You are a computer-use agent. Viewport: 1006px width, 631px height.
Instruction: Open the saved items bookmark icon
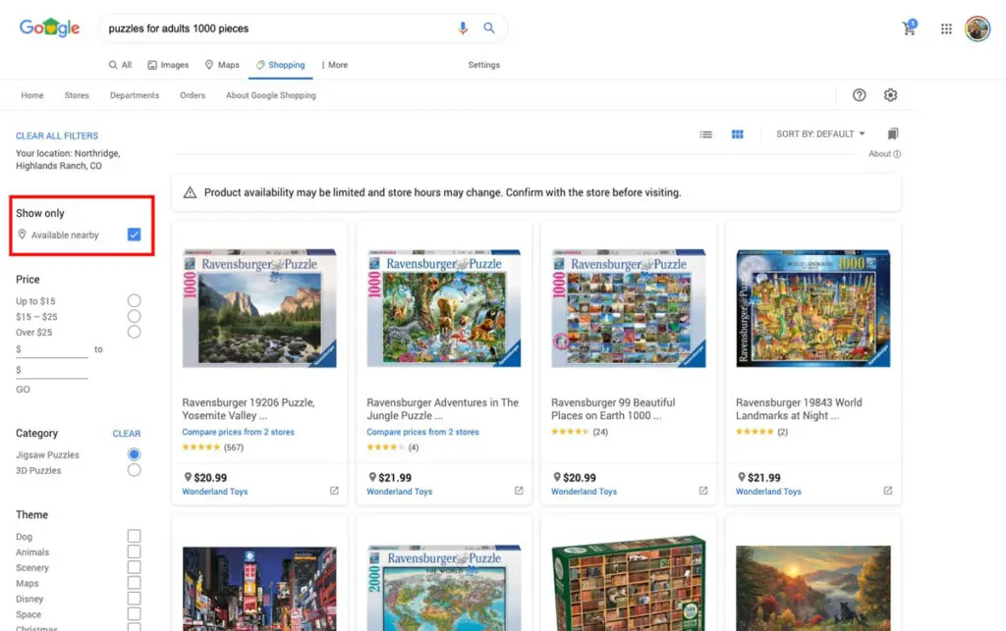click(892, 133)
